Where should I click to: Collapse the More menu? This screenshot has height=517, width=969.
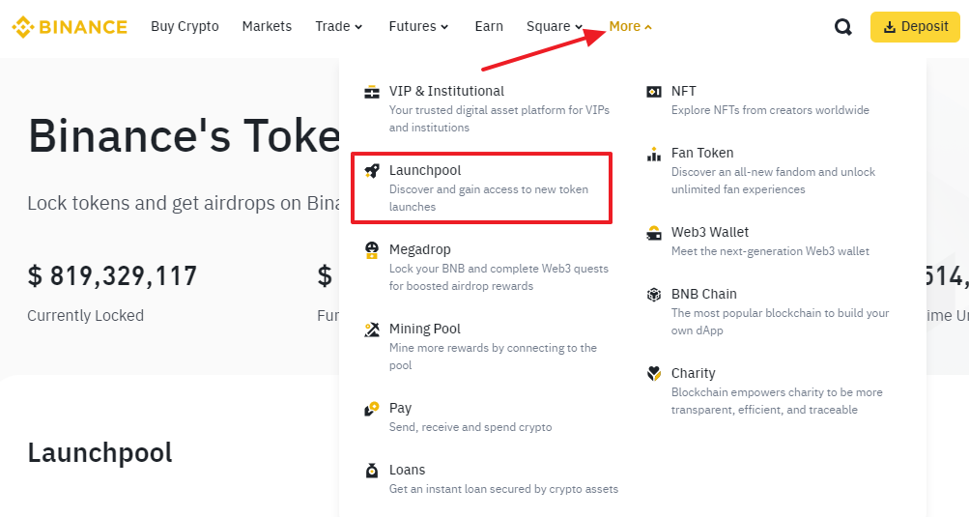point(630,27)
